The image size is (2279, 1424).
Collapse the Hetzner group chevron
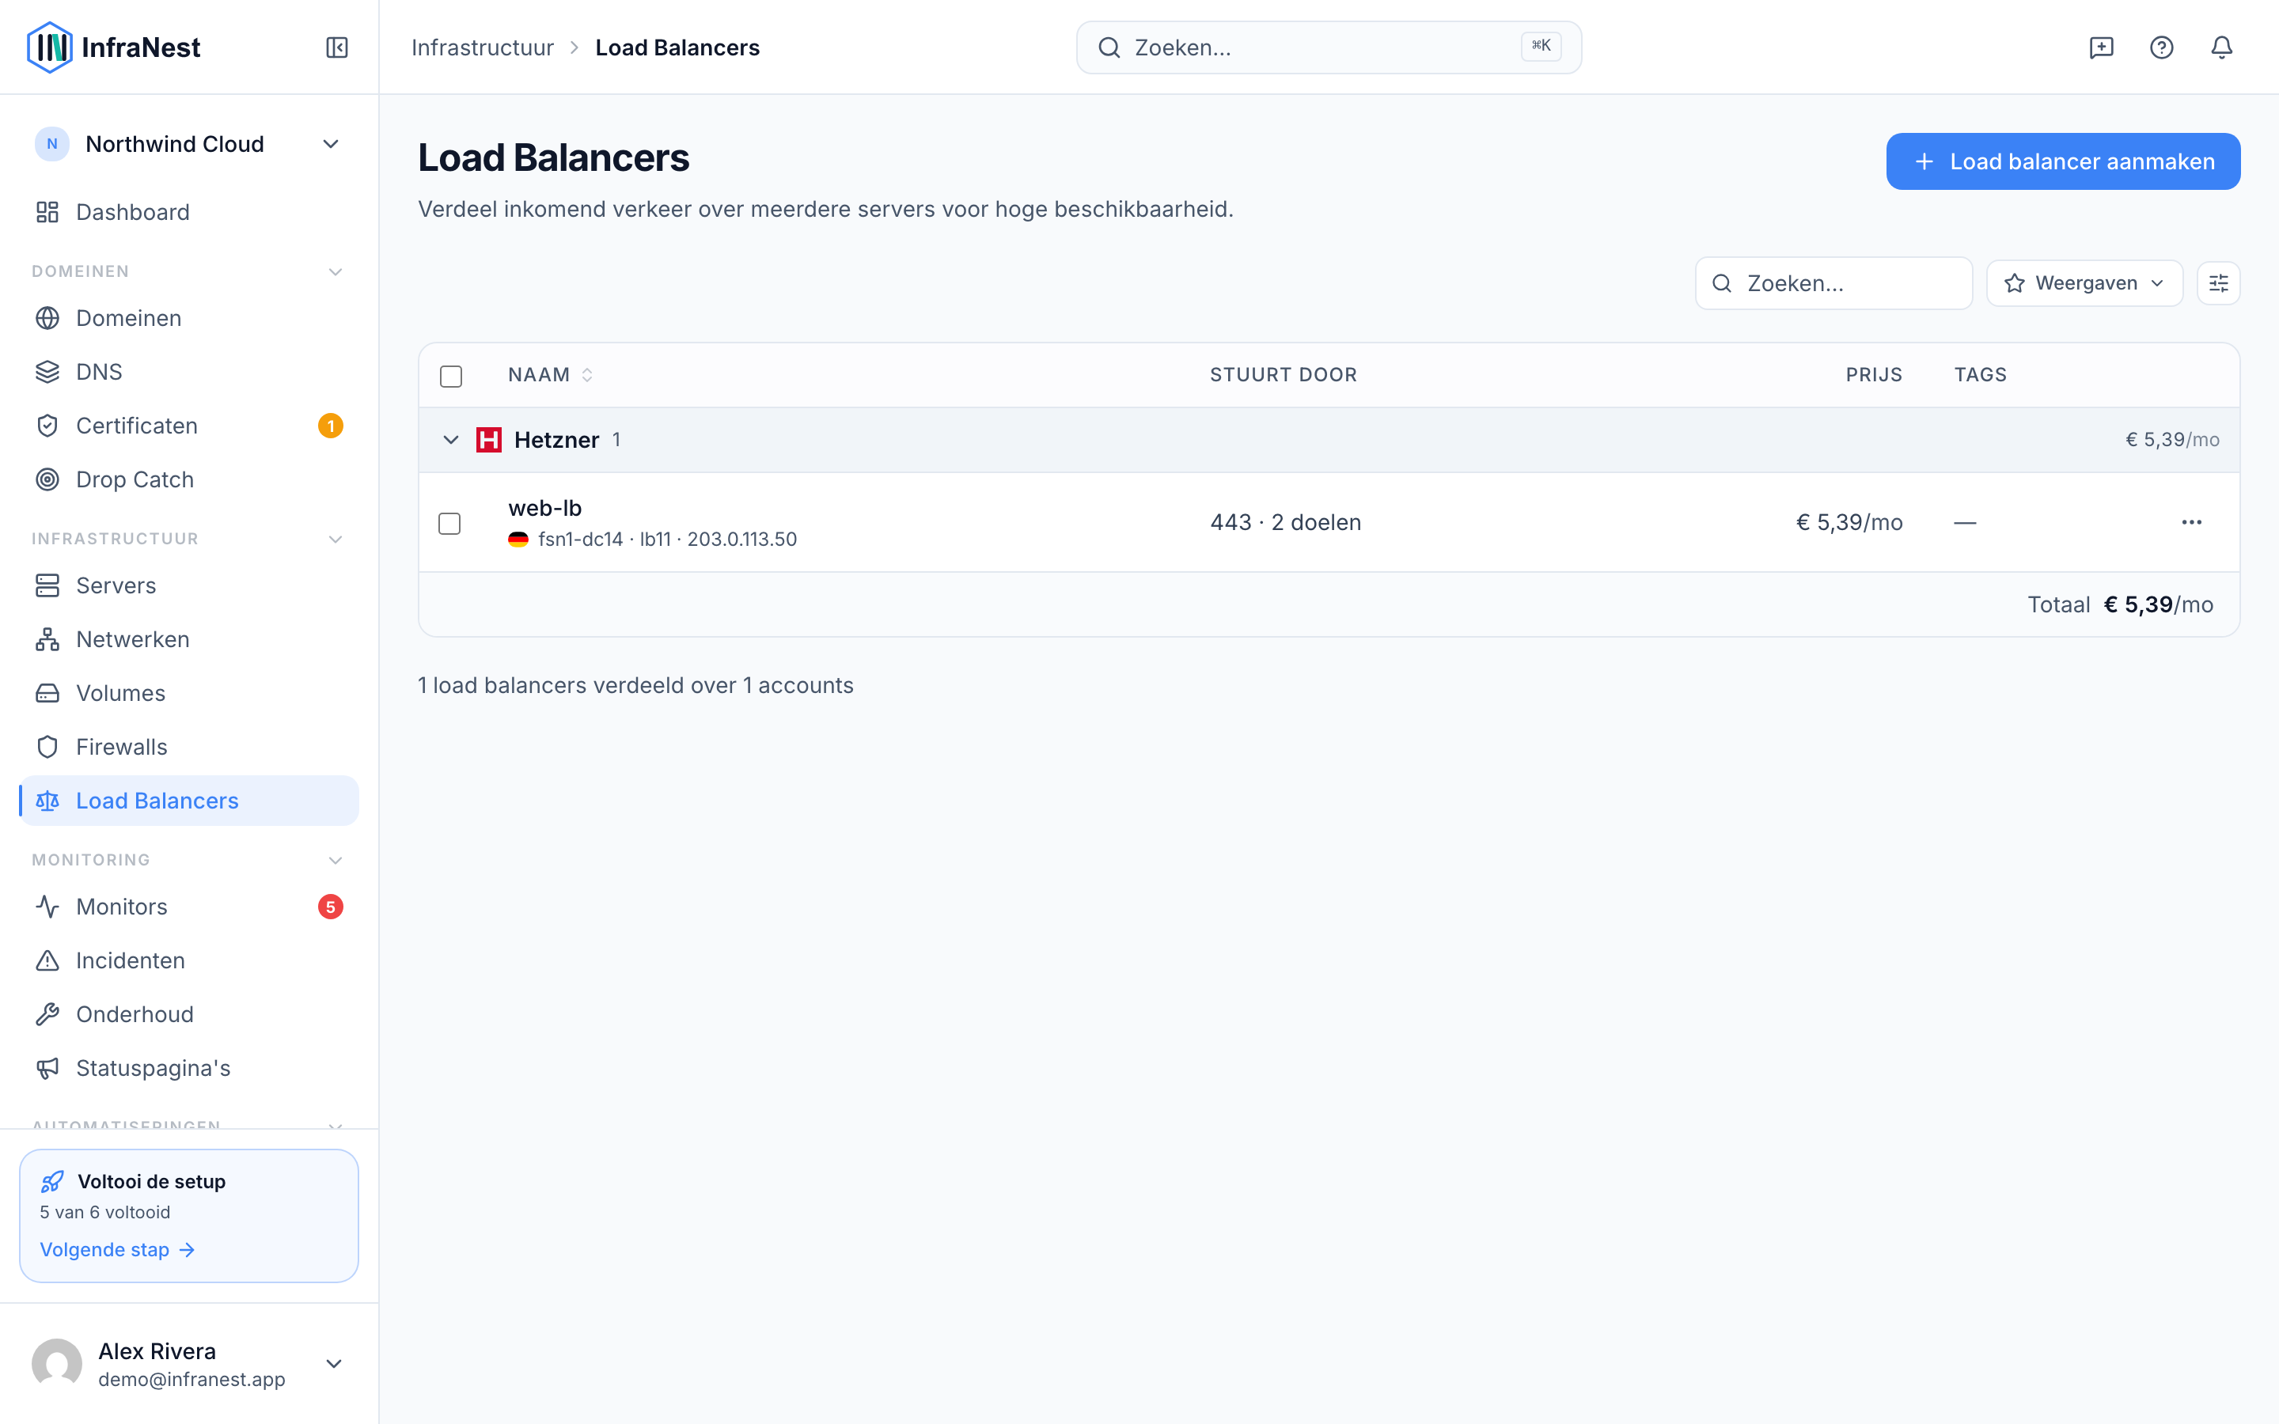(x=451, y=440)
